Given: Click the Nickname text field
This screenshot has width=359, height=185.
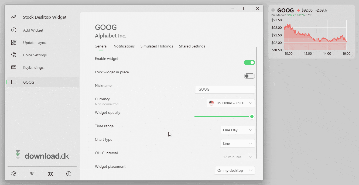Looking at the screenshot, I should coord(225,90).
